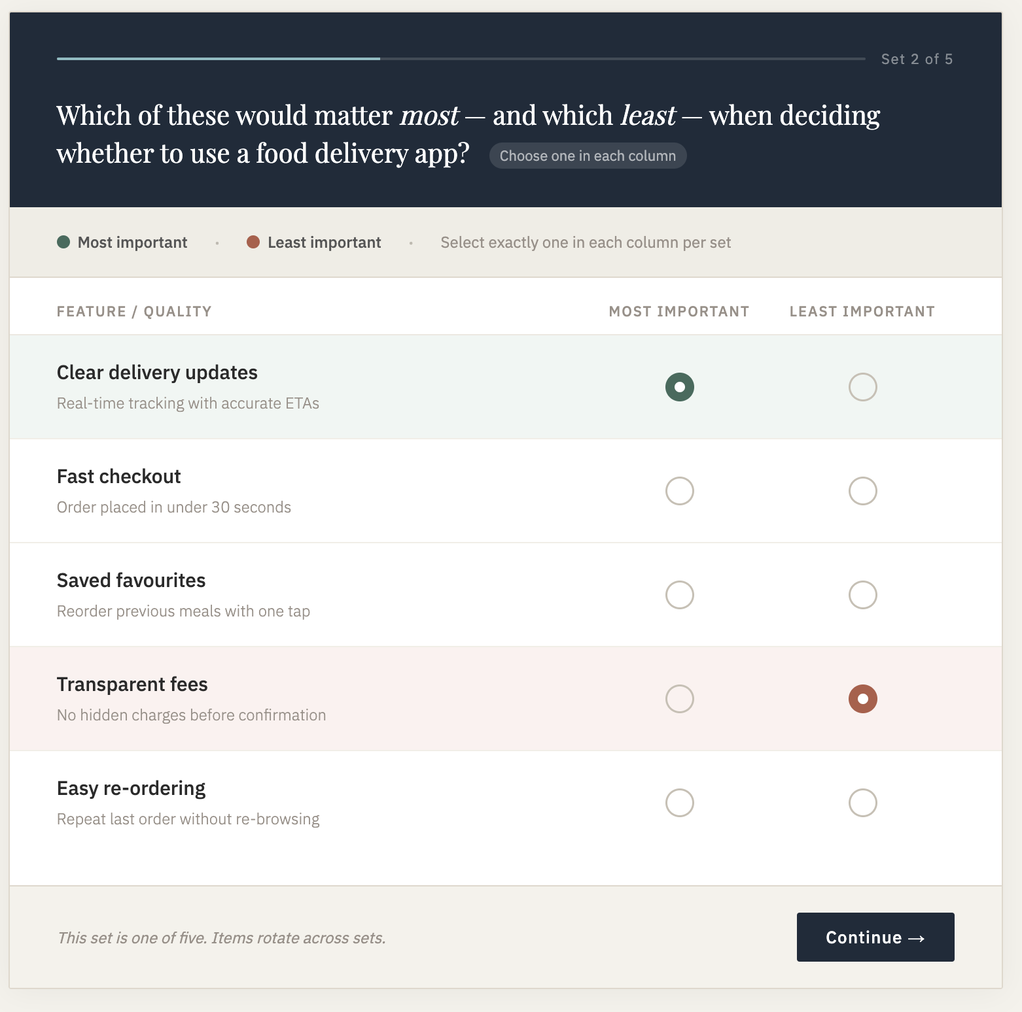The height and width of the screenshot is (1012, 1022).
Task: Set Clear delivery updates as least important
Action: tap(862, 387)
